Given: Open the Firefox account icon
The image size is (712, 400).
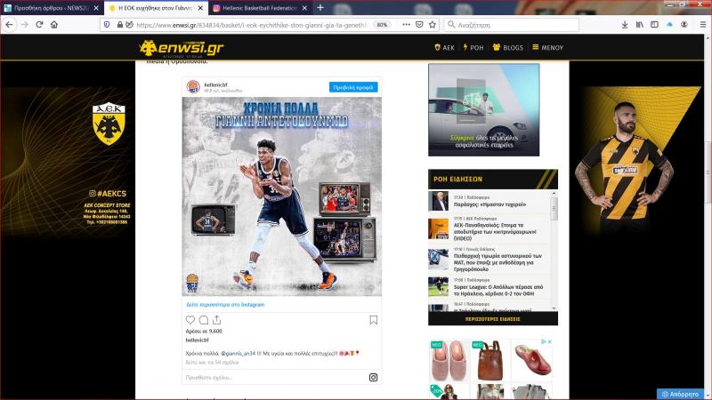Looking at the screenshot, I should coord(684,25).
